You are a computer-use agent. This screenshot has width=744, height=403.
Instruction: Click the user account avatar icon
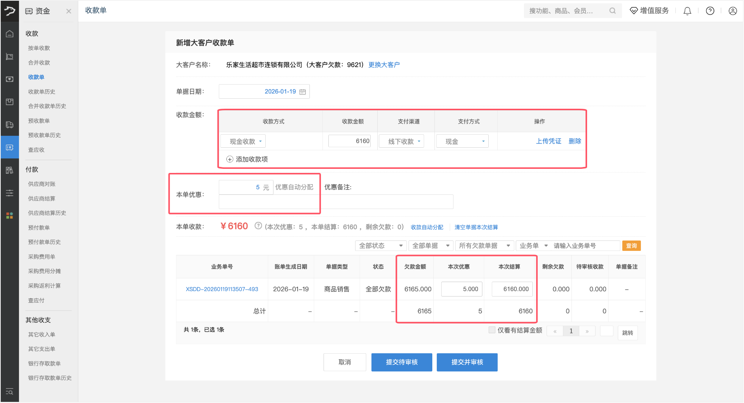[732, 11]
